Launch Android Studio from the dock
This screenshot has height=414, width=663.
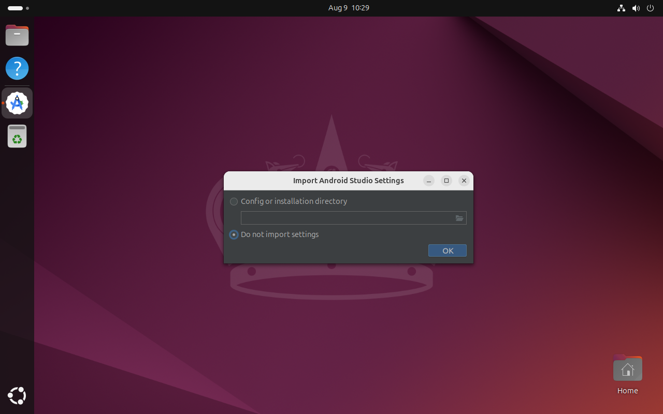(17, 102)
